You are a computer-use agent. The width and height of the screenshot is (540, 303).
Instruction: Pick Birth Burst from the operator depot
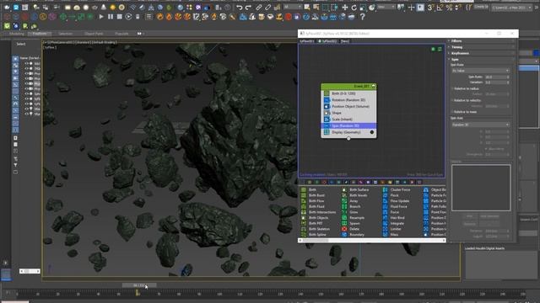[316, 195]
